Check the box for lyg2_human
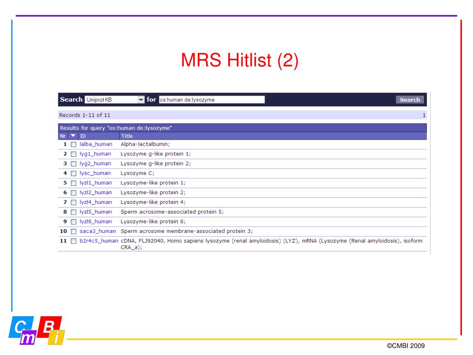The image size is (473, 355). (73, 164)
